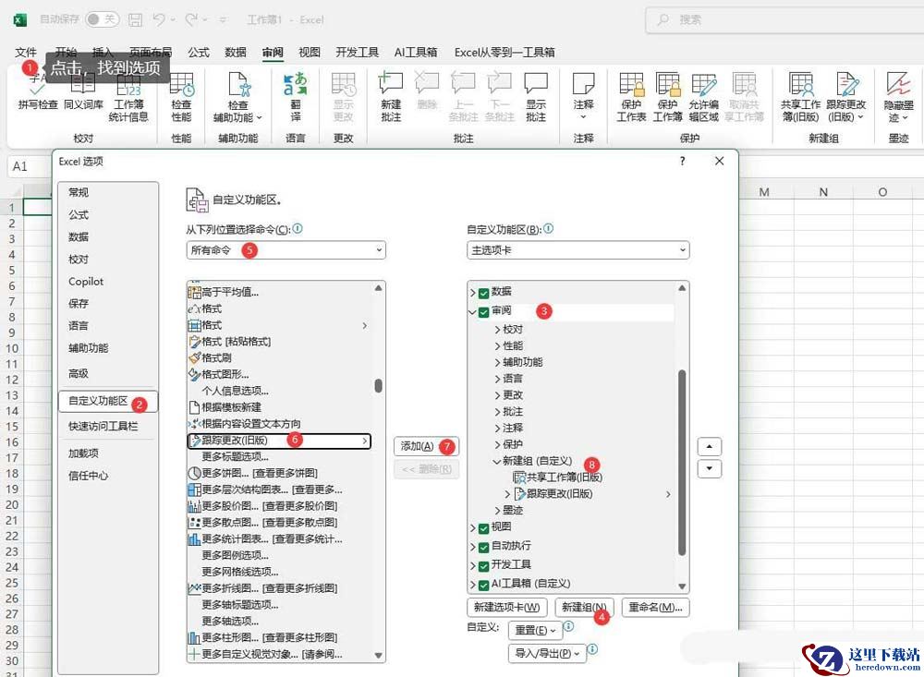
Task: Uncheck the 视图 tab checkbox
Action: [484, 528]
